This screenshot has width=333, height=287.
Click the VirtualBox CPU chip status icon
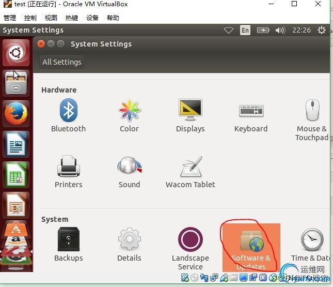pyautogui.click(x=263, y=277)
